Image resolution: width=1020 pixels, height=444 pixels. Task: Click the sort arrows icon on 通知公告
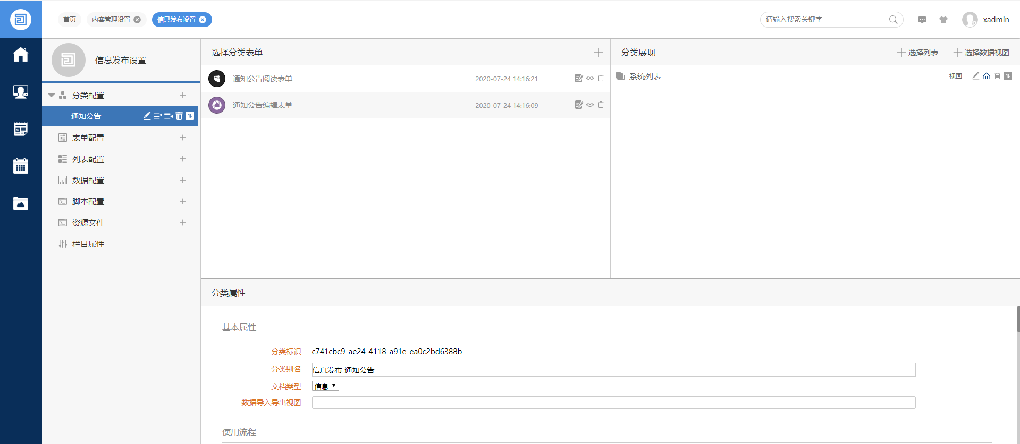click(x=190, y=116)
